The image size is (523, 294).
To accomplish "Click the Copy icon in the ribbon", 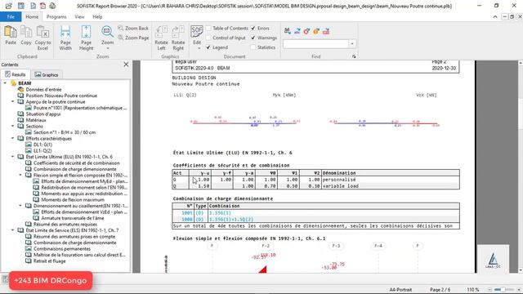I will 25,32.
